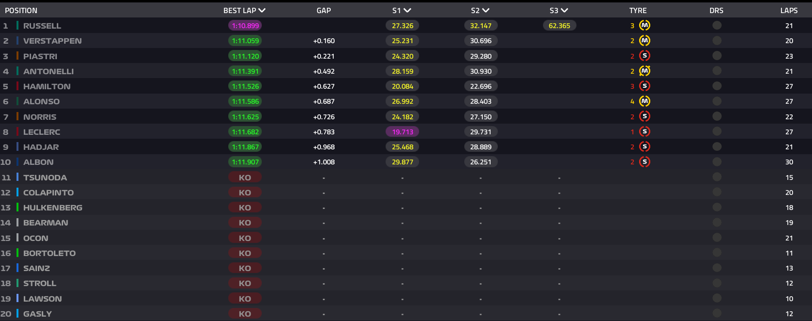The image size is (812, 321).
Task: Click Leclerc's soft tyre icon
Action: pos(644,131)
